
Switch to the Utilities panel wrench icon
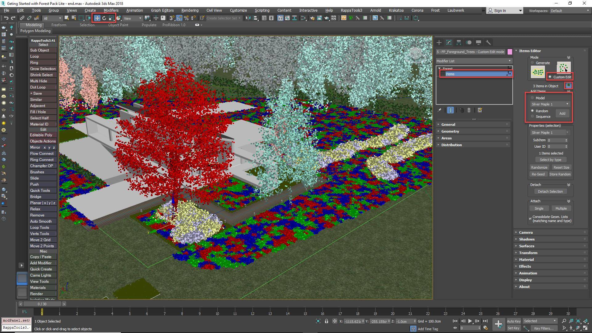(x=488, y=43)
